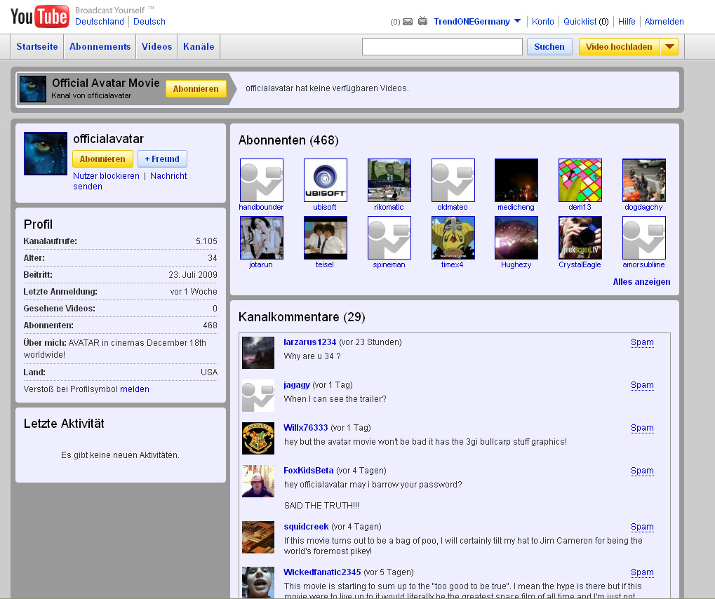The width and height of the screenshot is (715, 599).
Task: Click the melden link for profile icon
Action: tap(135, 389)
